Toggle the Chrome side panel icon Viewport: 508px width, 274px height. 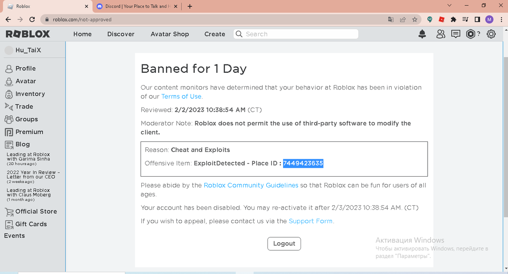tap(477, 19)
